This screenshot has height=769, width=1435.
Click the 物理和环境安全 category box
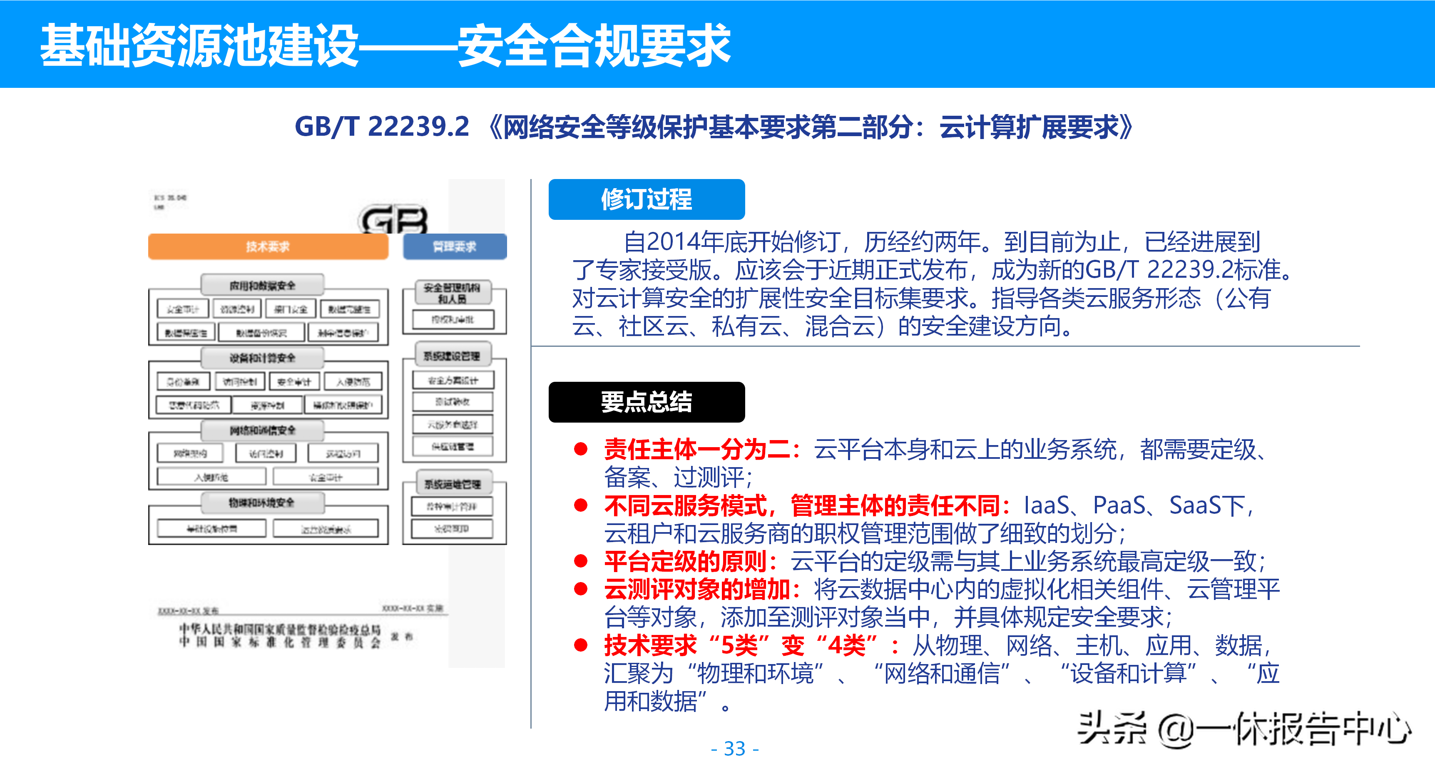click(262, 503)
